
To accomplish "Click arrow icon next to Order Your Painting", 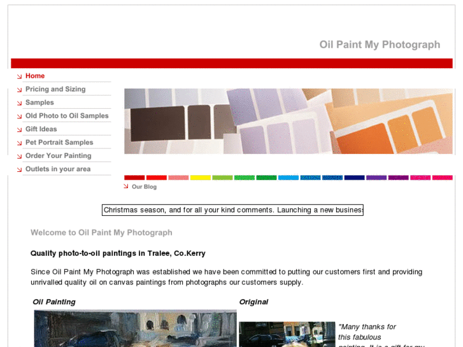I will pyautogui.click(x=20, y=157).
